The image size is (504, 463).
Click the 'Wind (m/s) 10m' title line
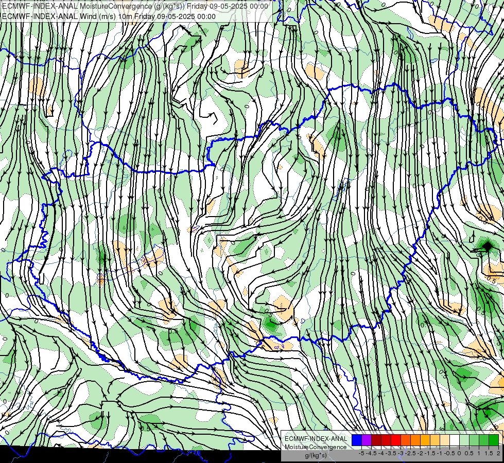(109, 16)
